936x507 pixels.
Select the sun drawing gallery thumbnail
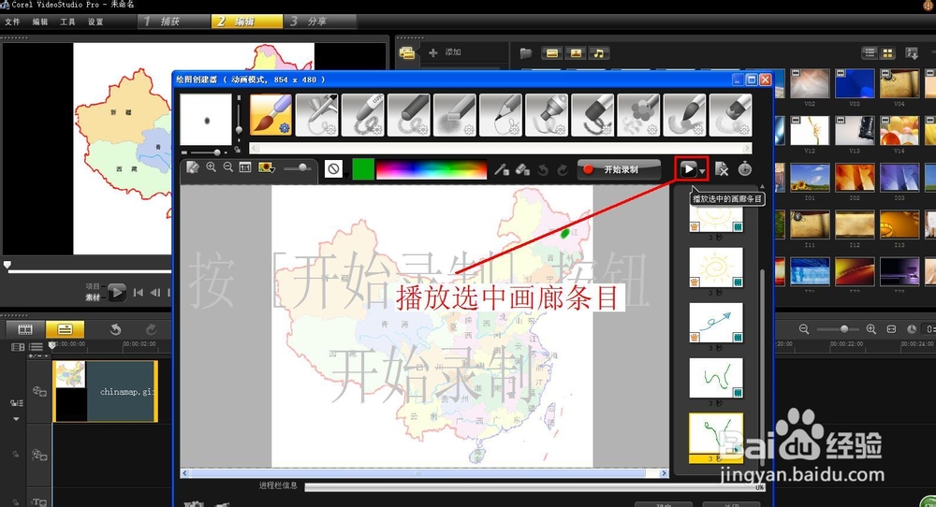pos(716,268)
